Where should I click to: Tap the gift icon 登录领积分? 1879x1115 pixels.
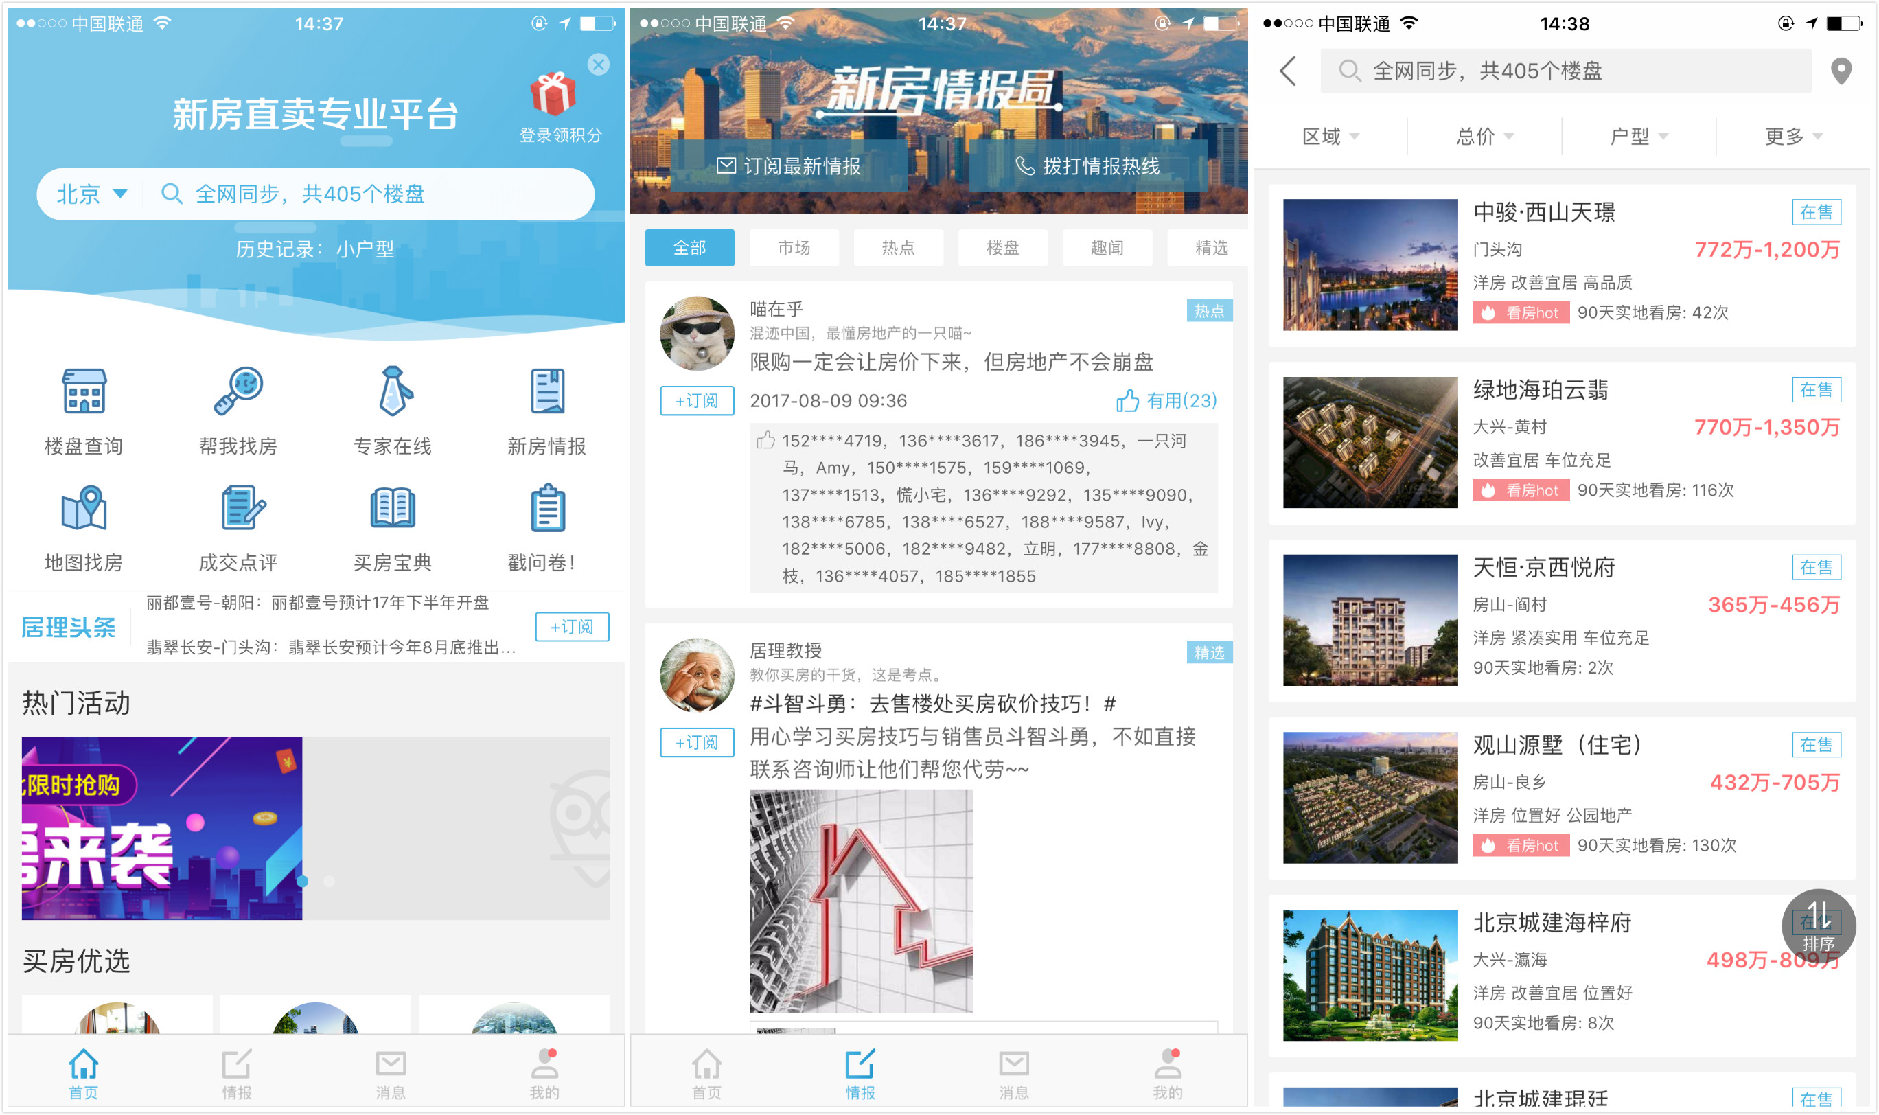553,94
